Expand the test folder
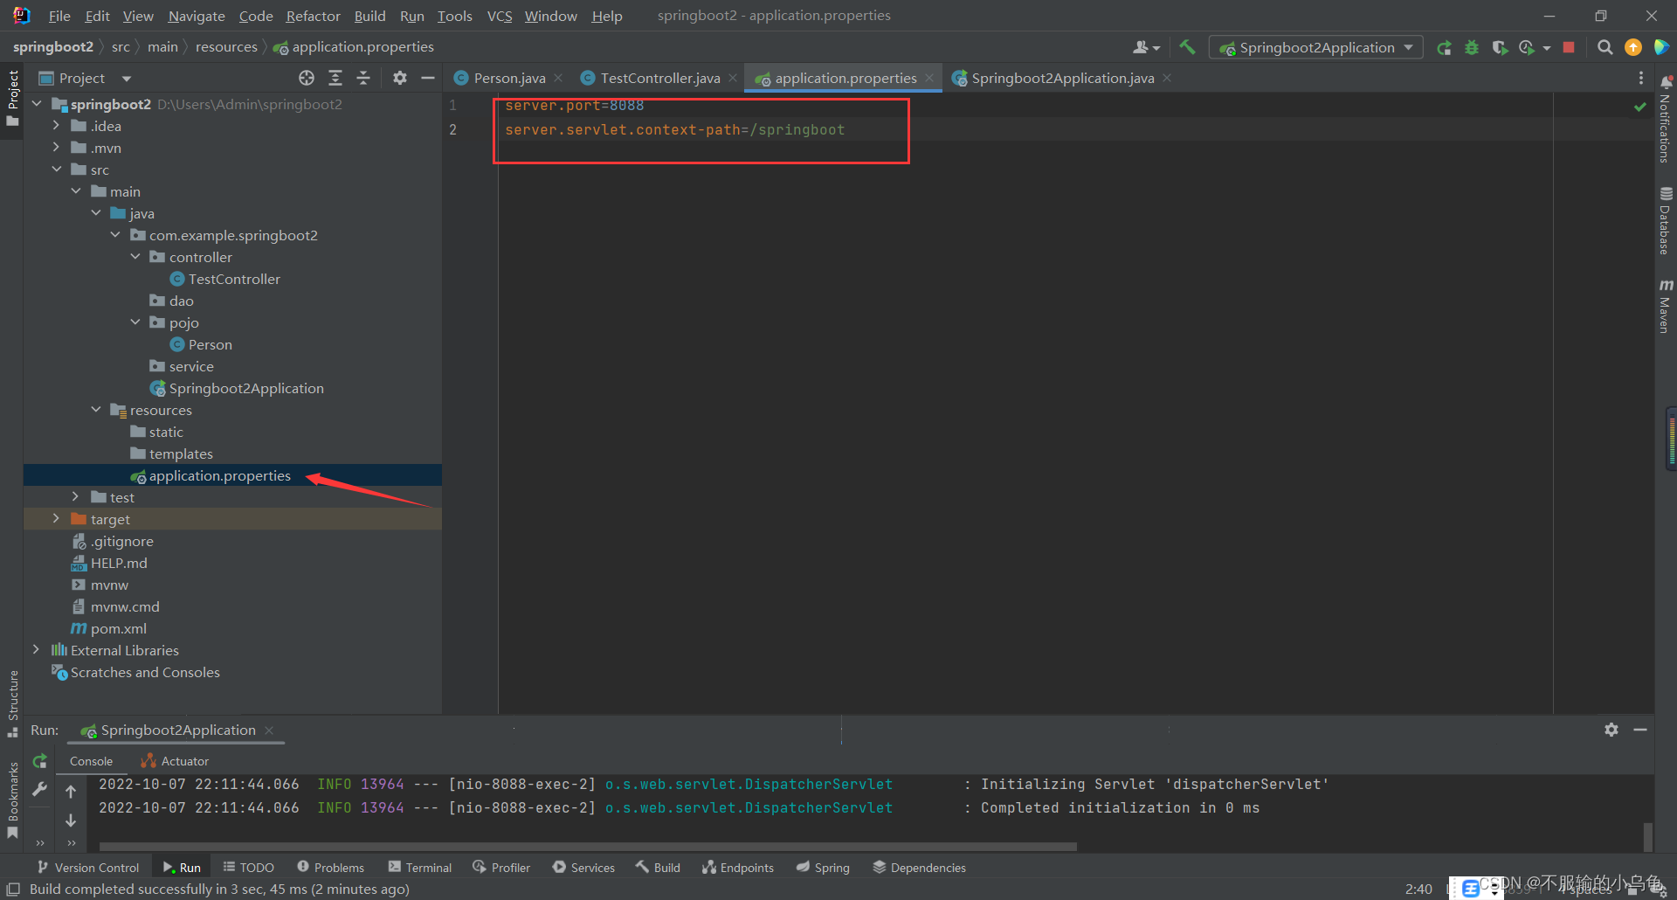 pyautogui.click(x=76, y=497)
